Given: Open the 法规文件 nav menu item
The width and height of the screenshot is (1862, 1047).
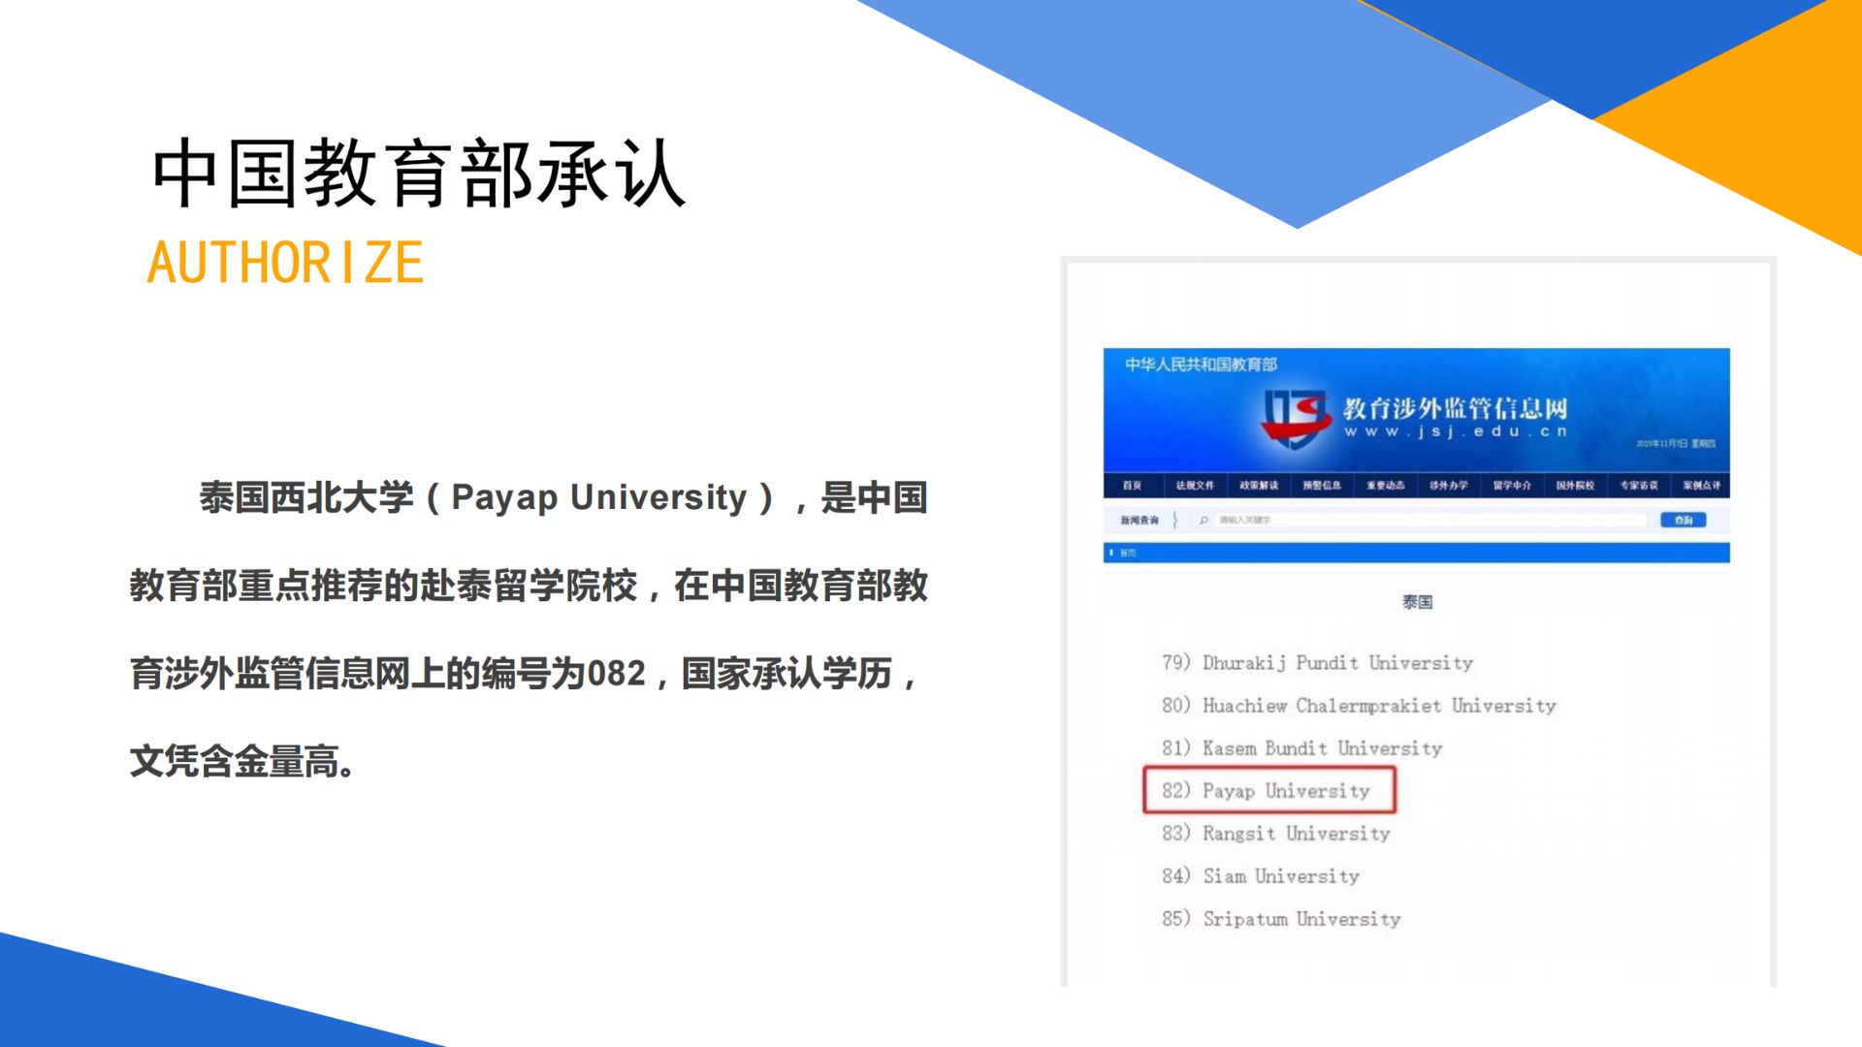Looking at the screenshot, I should [1195, 486].
